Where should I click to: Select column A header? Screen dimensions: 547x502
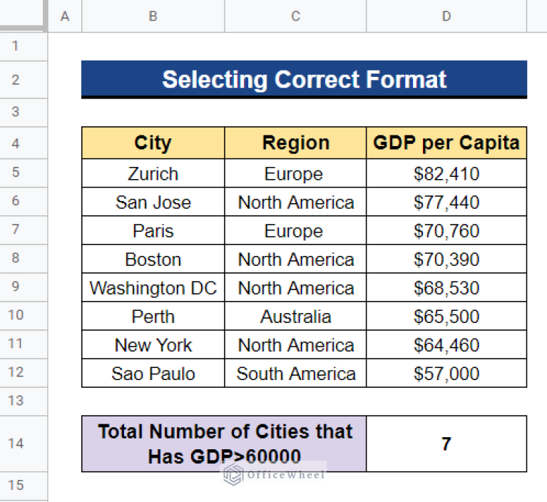pos(65,16)
